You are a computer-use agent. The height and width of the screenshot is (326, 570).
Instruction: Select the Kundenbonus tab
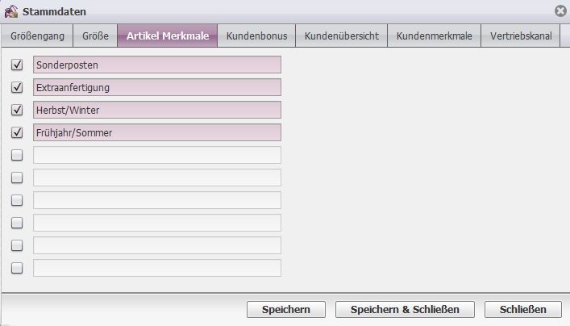pos(256,36)
